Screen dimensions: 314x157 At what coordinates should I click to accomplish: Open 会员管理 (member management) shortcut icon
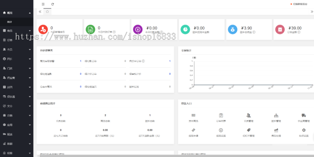click(248, 115)
